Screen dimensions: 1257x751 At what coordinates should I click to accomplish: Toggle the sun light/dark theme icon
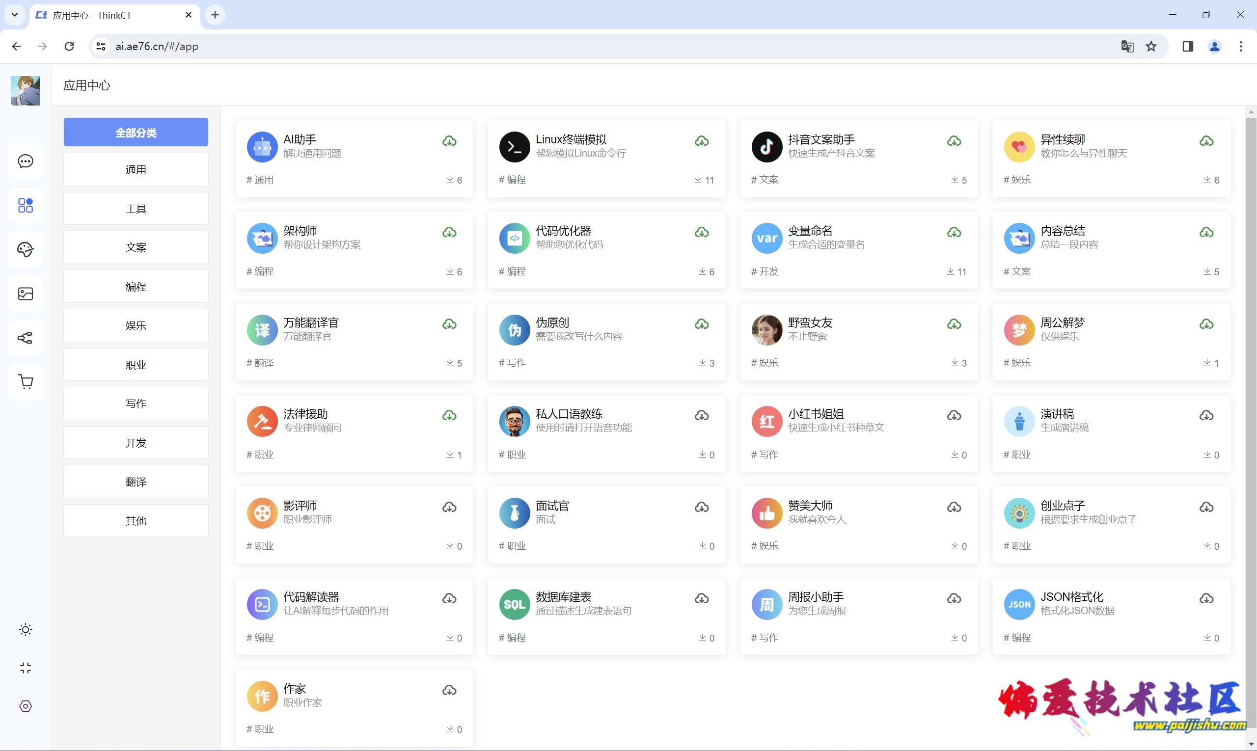pyautogui.click(x=26, y=630)
